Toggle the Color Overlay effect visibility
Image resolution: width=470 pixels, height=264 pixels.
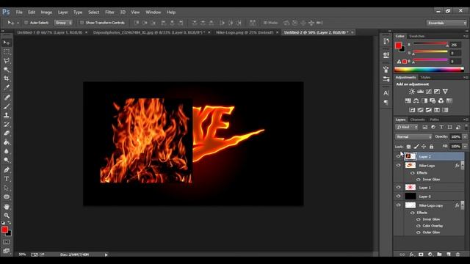418,226
